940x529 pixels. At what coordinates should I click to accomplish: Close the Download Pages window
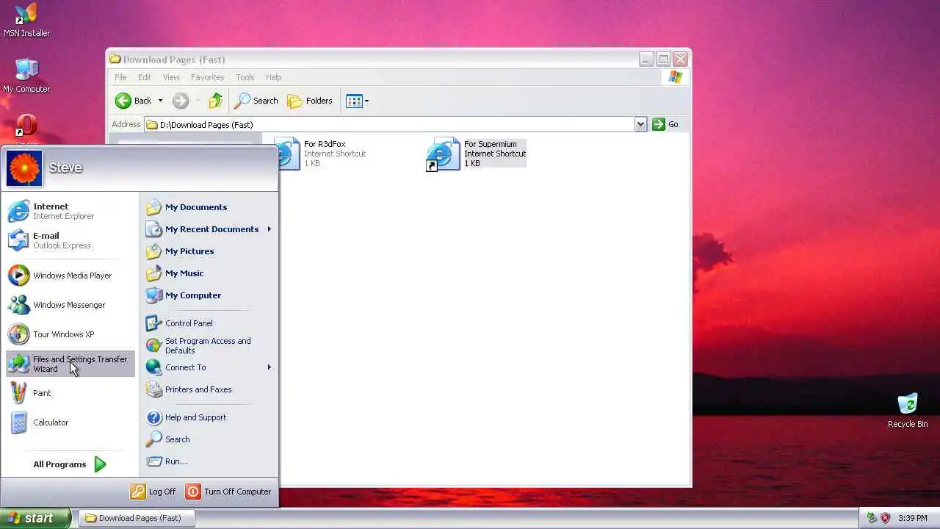click(680, 60)
